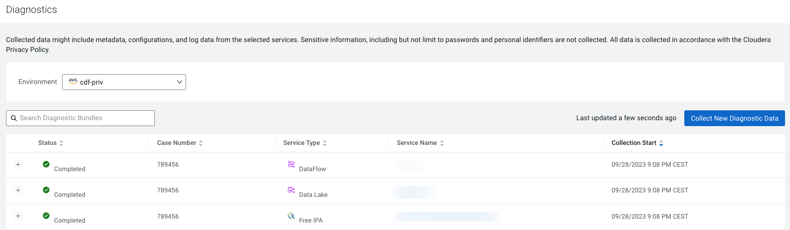Click the Diagnostics page title

pos(31,10)
